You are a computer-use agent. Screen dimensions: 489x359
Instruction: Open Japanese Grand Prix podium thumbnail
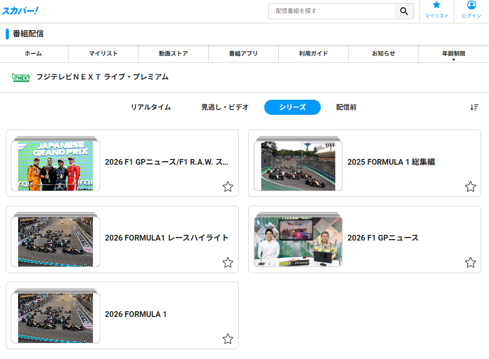tap(56, 166)
